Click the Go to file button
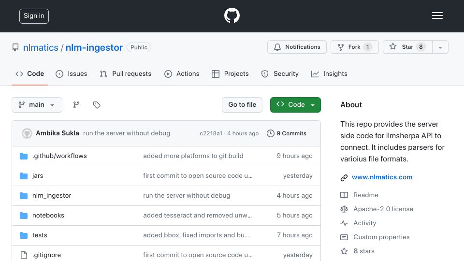 tap(242, 105)
